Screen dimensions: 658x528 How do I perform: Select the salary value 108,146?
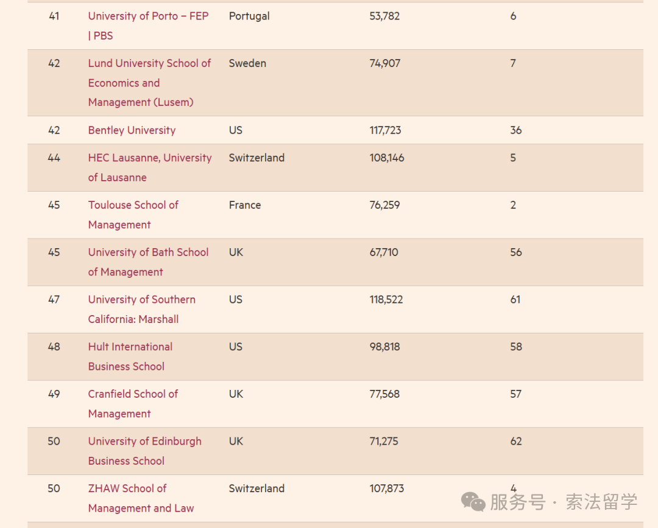click(387, 158)
